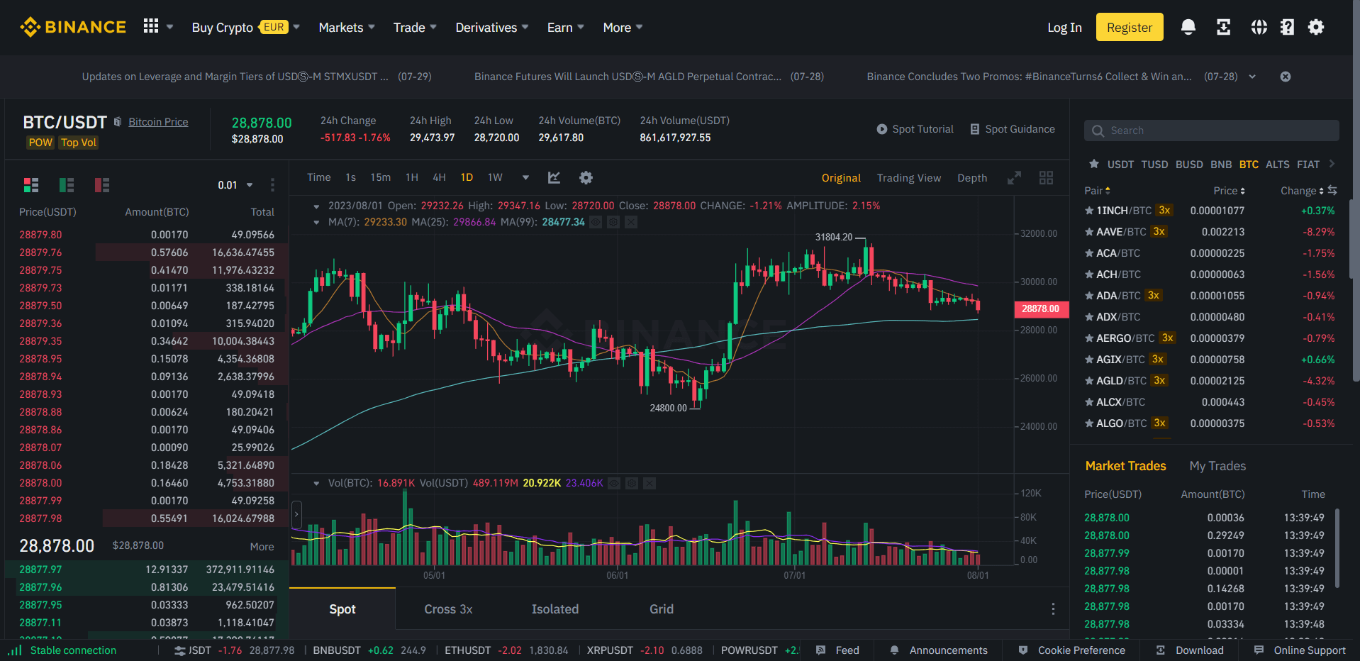Open the header settings gear icon

tap(1316, 28)
